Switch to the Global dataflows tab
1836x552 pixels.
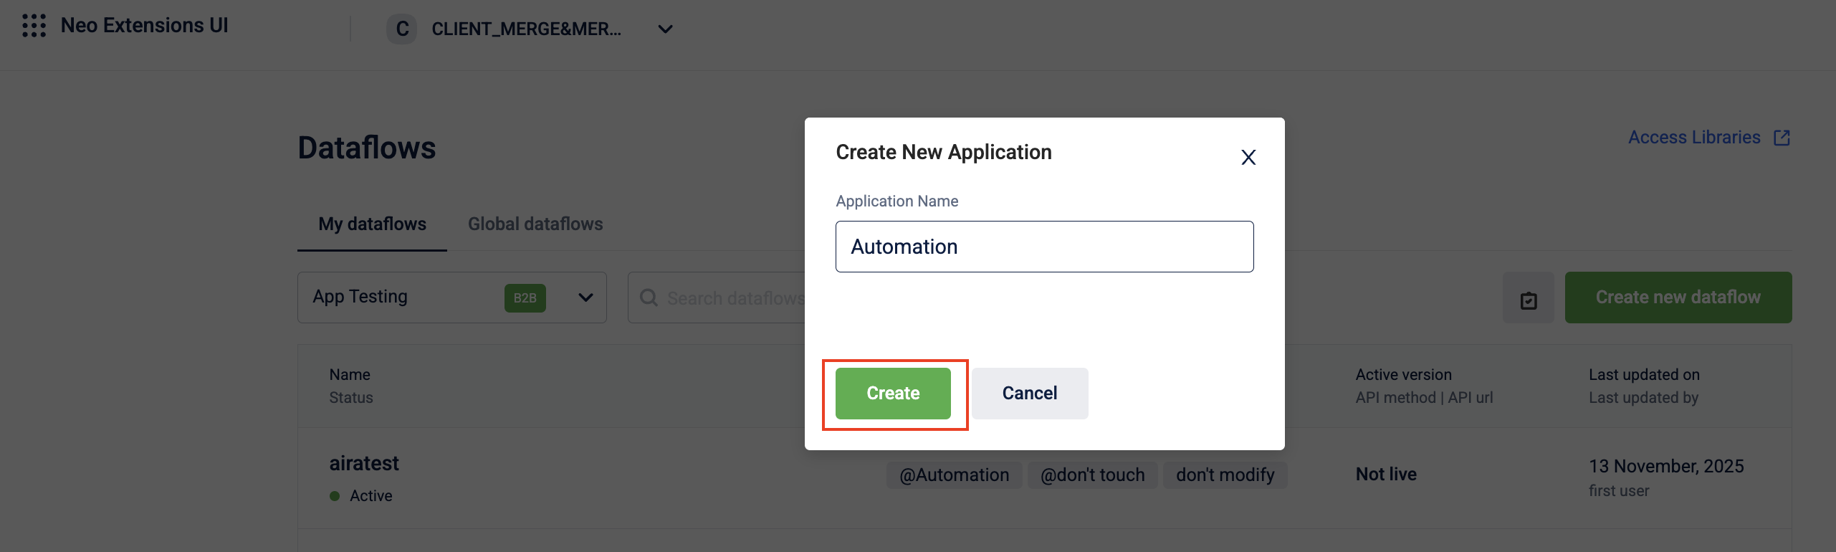pos(535,224)
